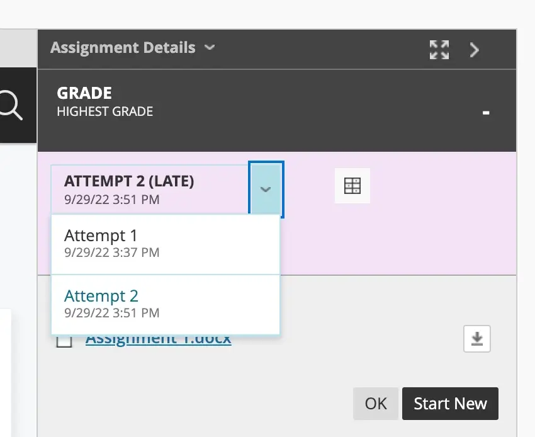Open the rubric grid icon
This screenshot has height=437, width=535.
coord(352,186)
